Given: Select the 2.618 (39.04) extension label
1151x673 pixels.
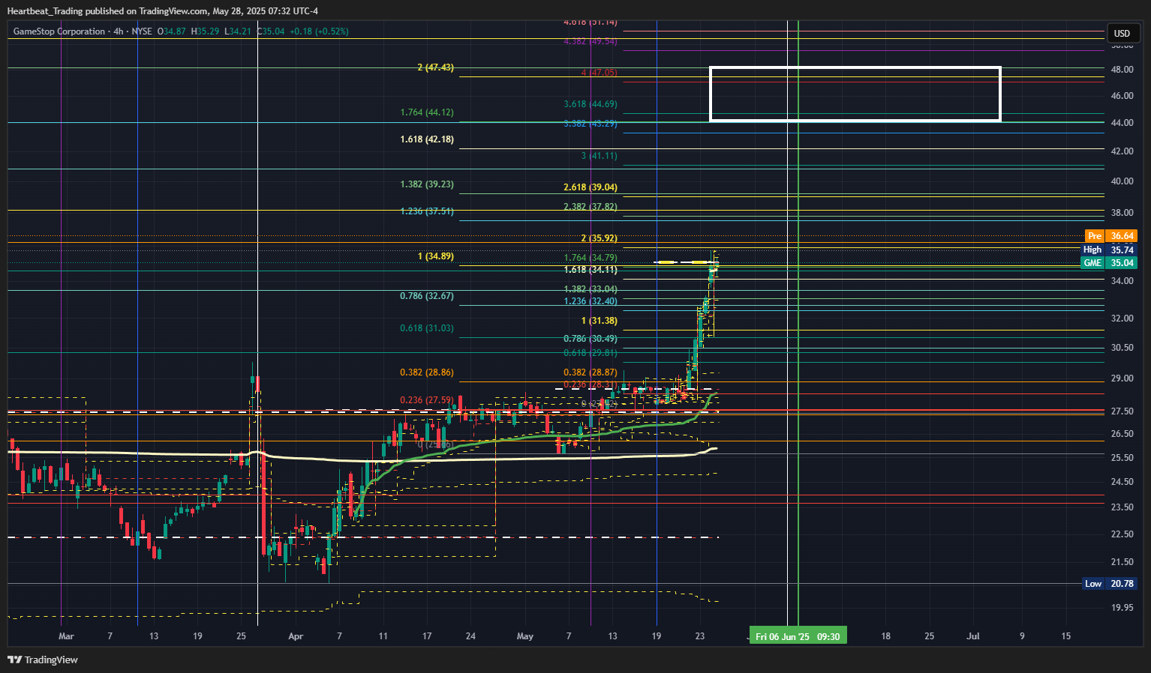Looking at the screenshot, I should [x=591, y=187].
